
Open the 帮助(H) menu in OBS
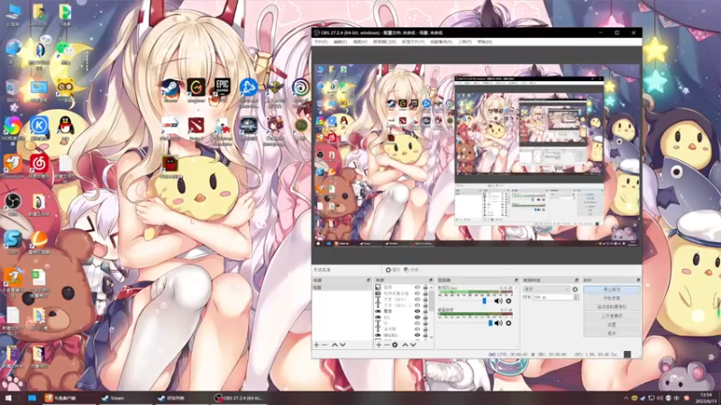pos(484,41)
